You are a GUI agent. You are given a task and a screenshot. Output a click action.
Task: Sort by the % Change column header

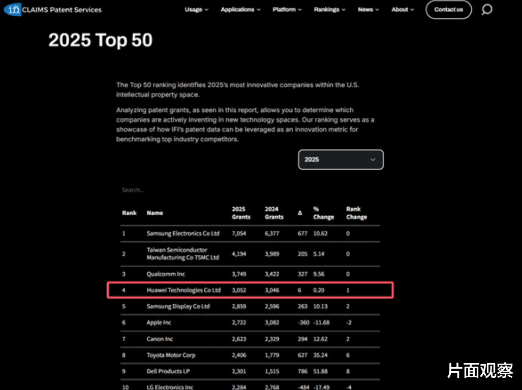coord(323,213)
